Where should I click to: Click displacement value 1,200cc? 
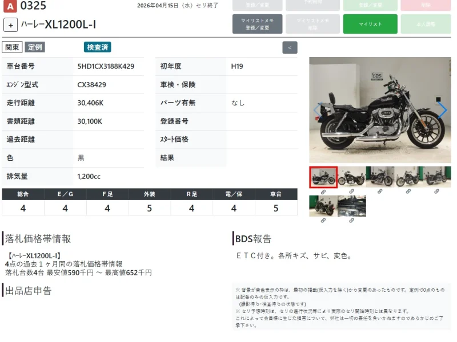89,177
